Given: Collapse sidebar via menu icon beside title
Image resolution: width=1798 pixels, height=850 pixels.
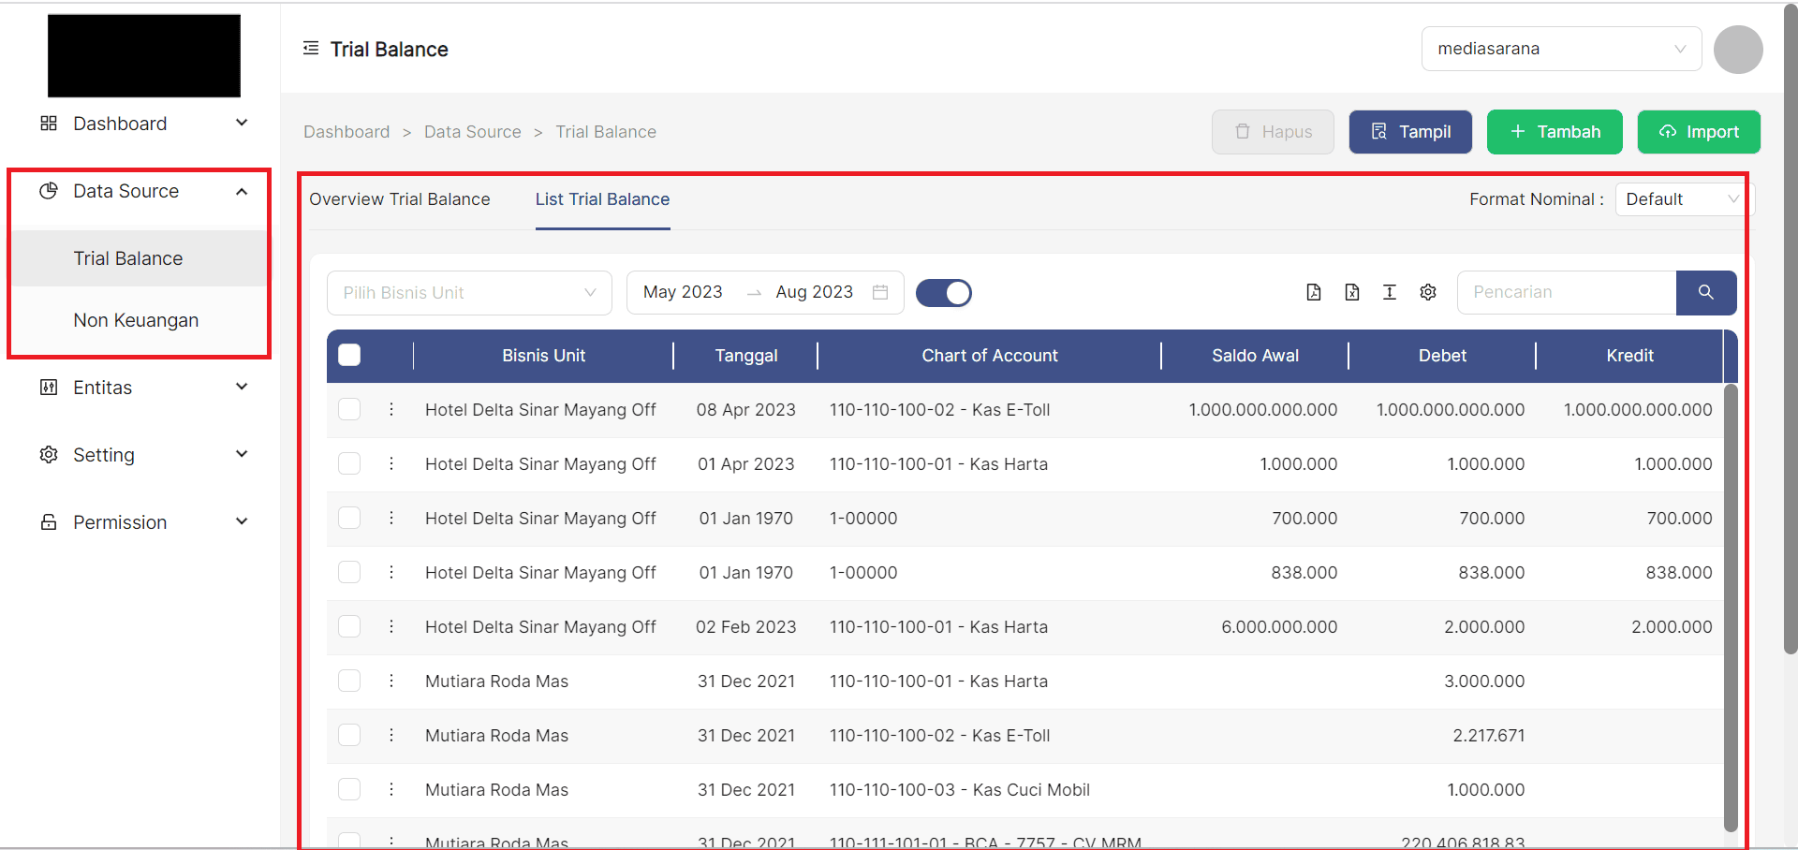Looking at the screenshot, I should (x=311, y=48).
